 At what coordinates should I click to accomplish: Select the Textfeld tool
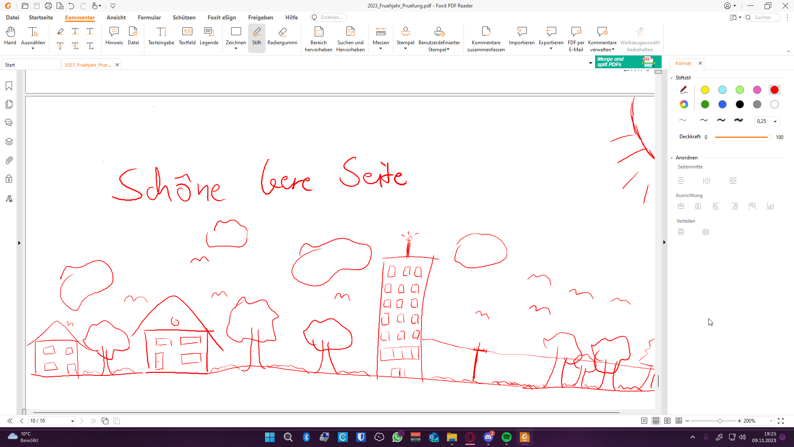point(187,36)
